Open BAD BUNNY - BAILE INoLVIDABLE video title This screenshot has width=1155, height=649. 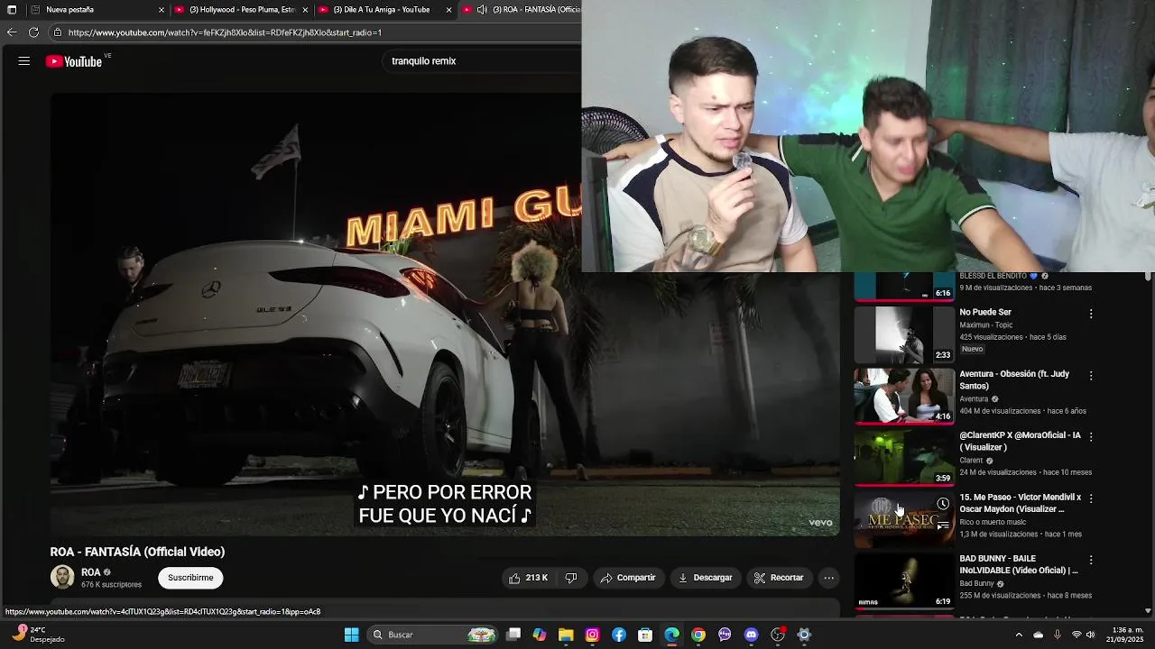tap(1019, 564)
